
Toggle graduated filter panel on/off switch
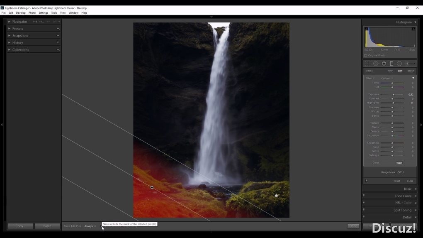click(366, 181)
